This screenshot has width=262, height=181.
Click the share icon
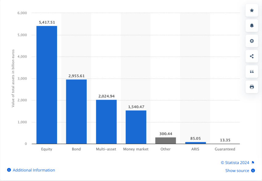point(252,56)
